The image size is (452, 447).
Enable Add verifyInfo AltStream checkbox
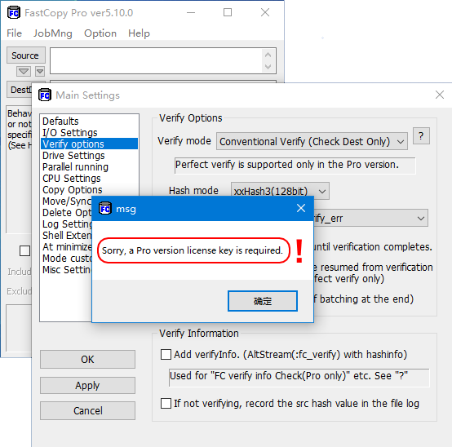[x=166, y=355]
